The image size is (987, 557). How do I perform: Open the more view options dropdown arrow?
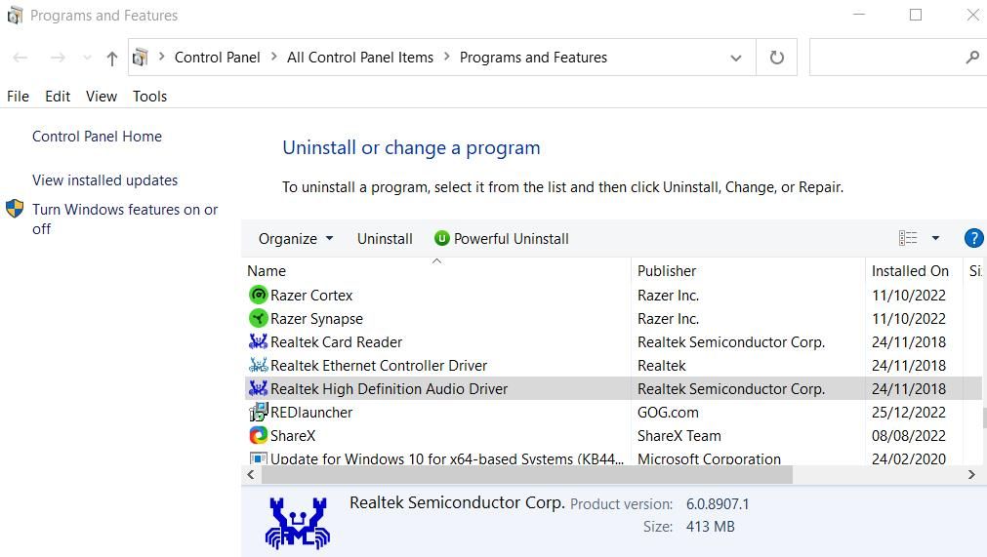pyautogui.click(x=935, y=238)
